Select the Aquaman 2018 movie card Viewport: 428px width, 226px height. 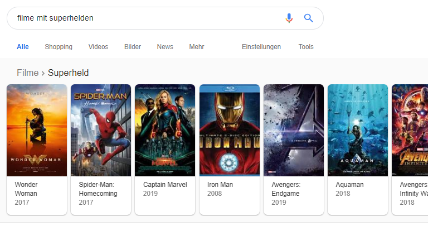coord(358,150)
